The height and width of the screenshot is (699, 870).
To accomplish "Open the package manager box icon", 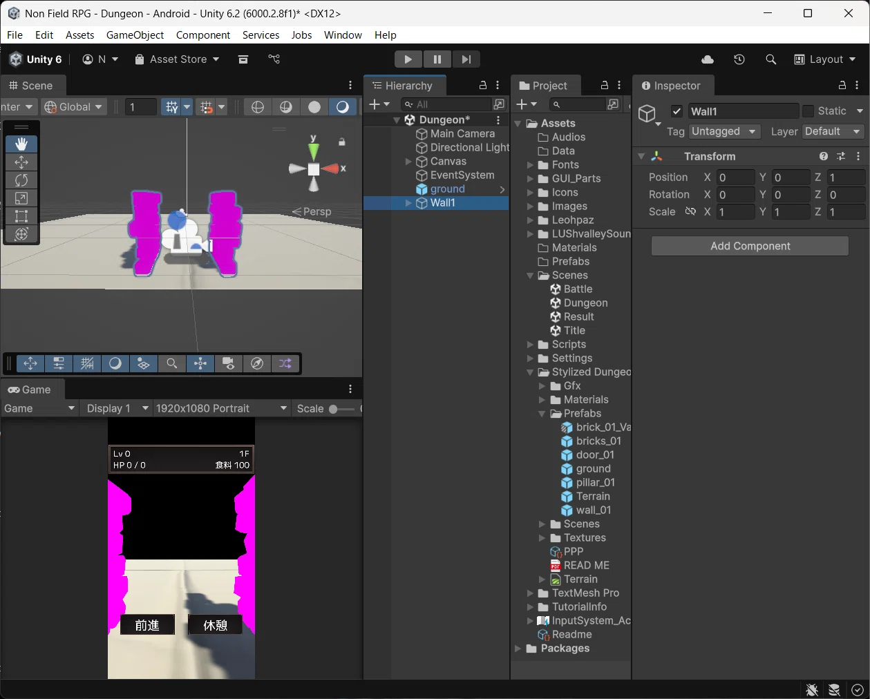I will pos(243,59).
